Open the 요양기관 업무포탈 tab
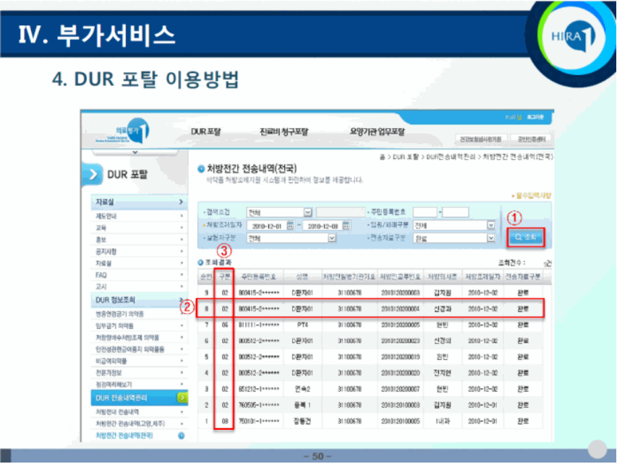 click(377, 132)
